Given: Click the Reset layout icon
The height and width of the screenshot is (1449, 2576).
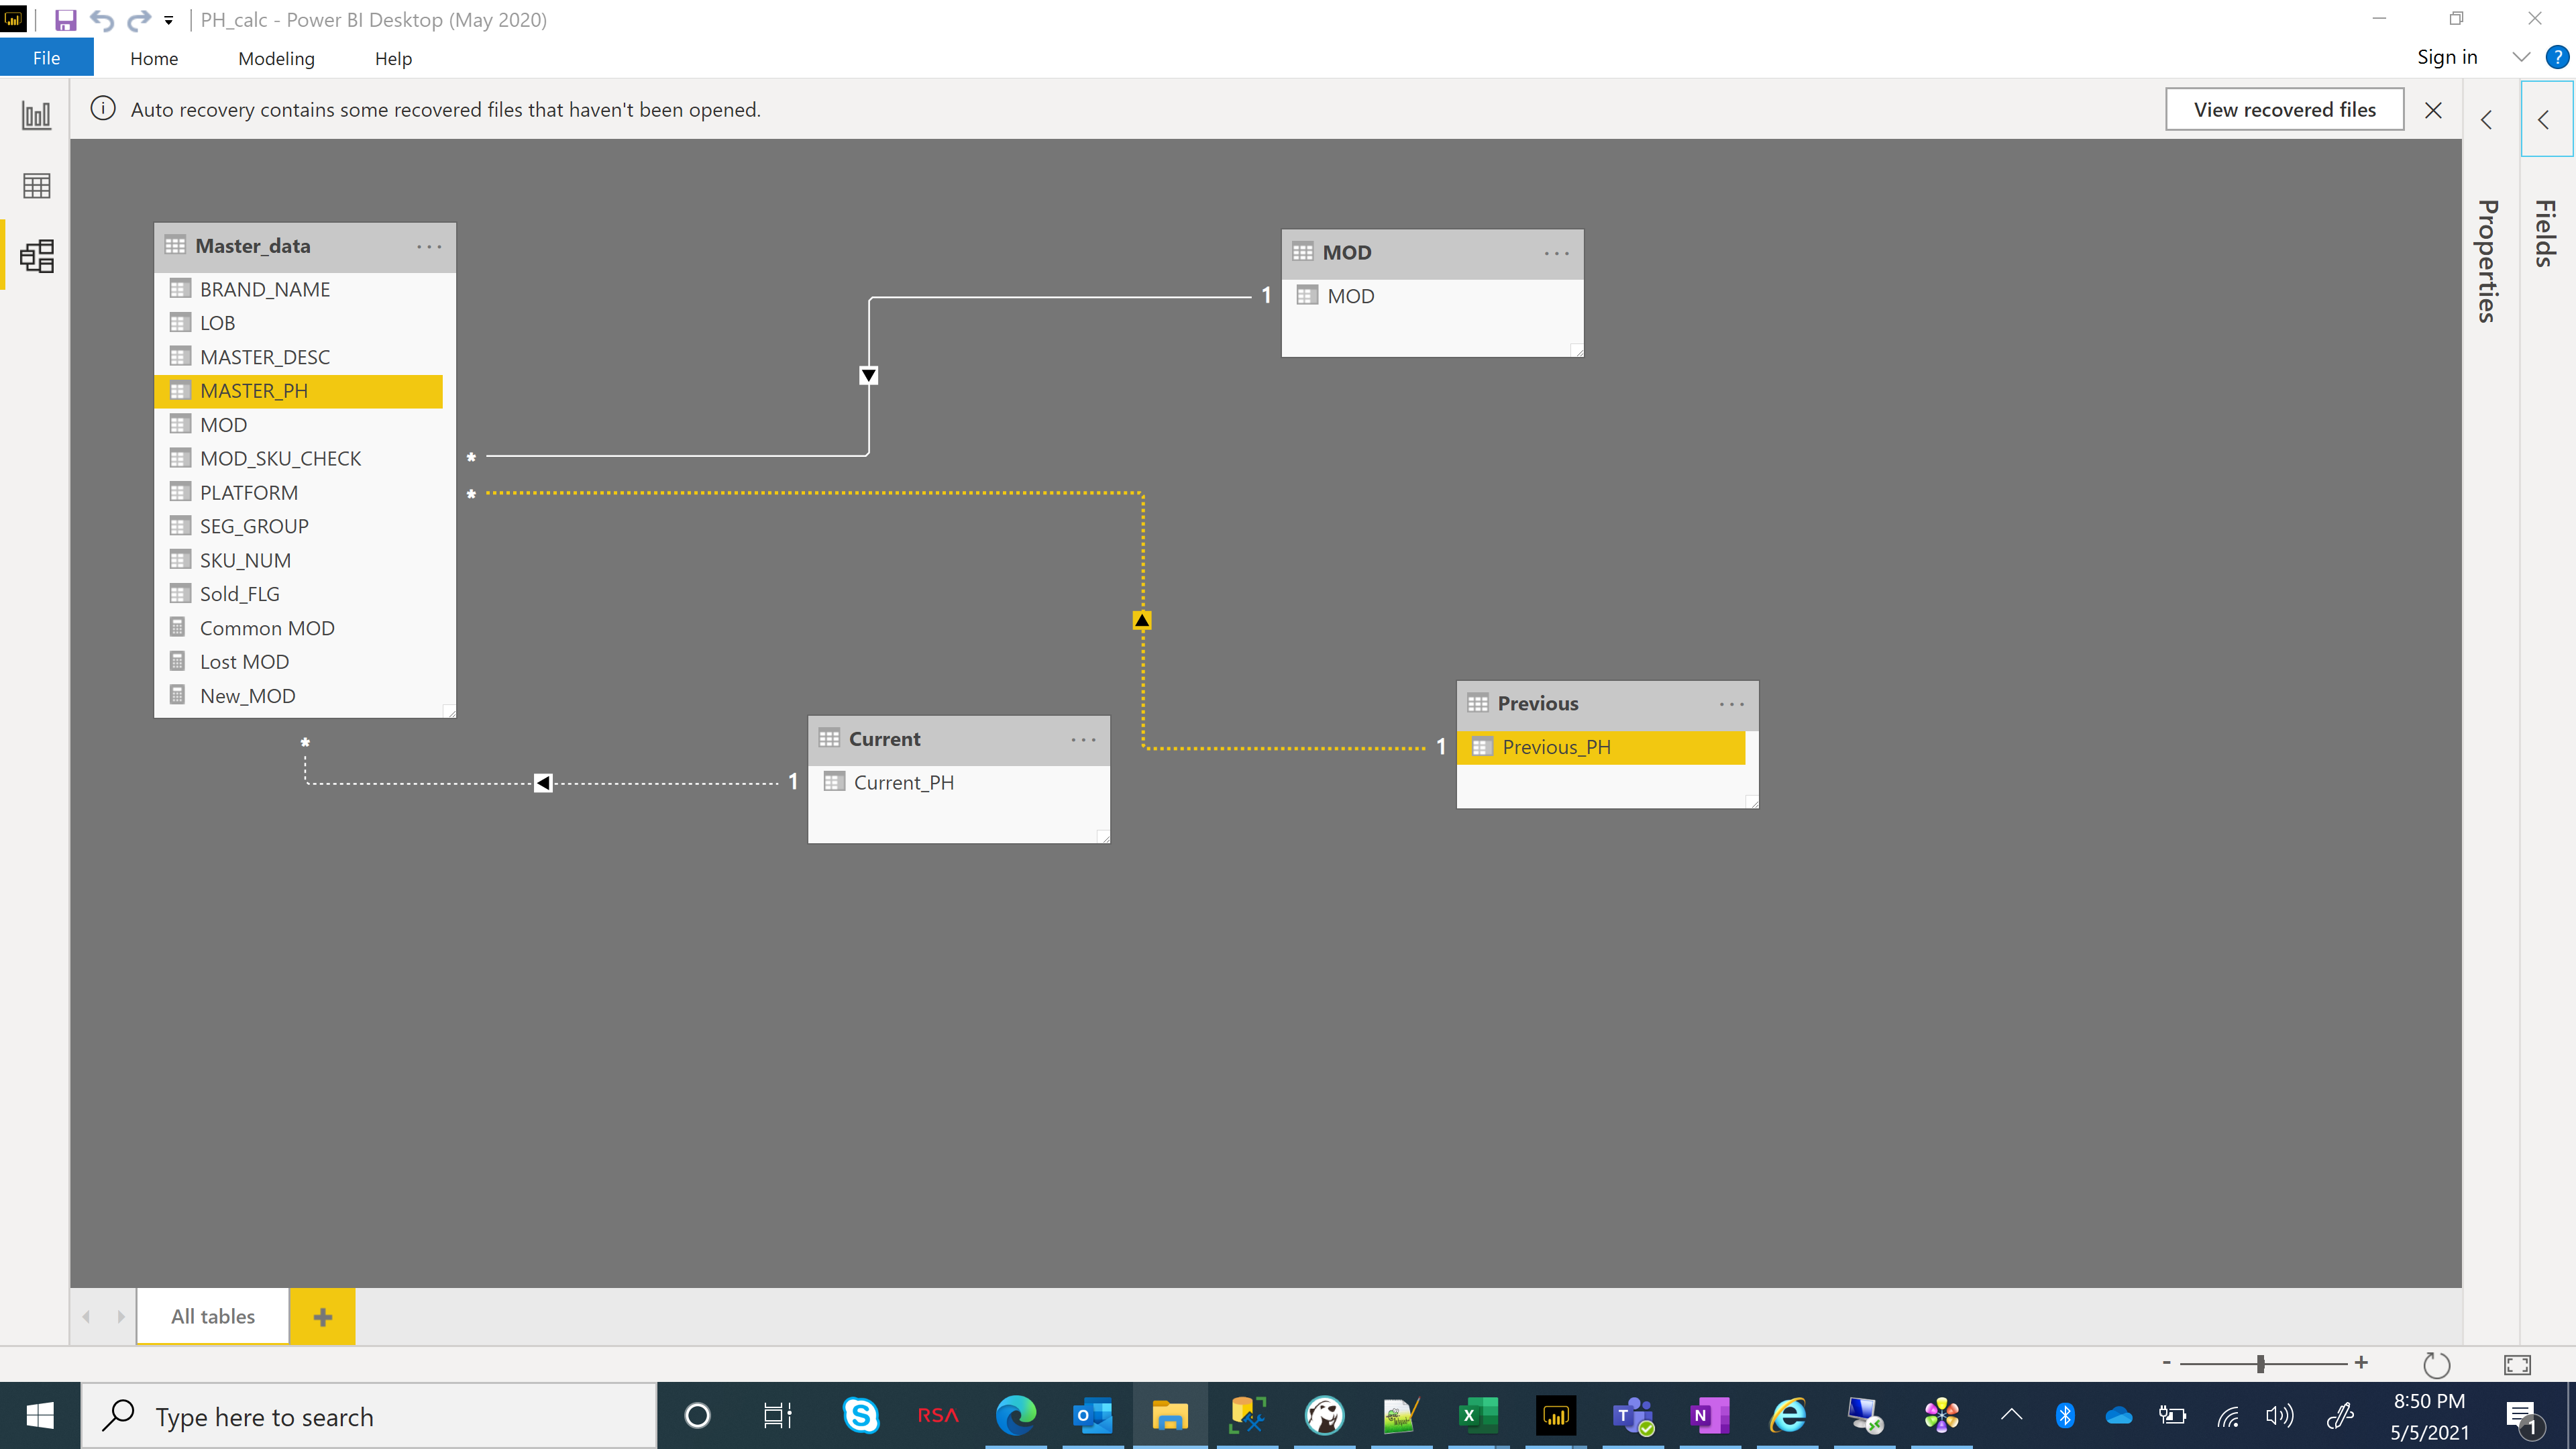Looking at the screenshot, I should [x=2436, y=1364].
